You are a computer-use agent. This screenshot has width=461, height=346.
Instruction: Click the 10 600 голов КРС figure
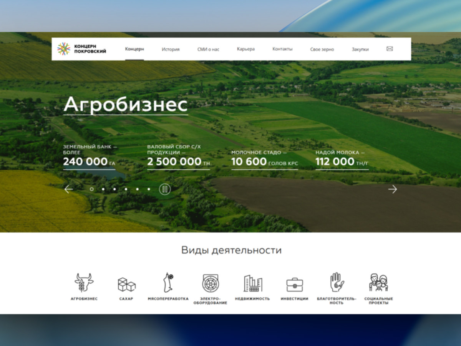(x=265, y=162)
